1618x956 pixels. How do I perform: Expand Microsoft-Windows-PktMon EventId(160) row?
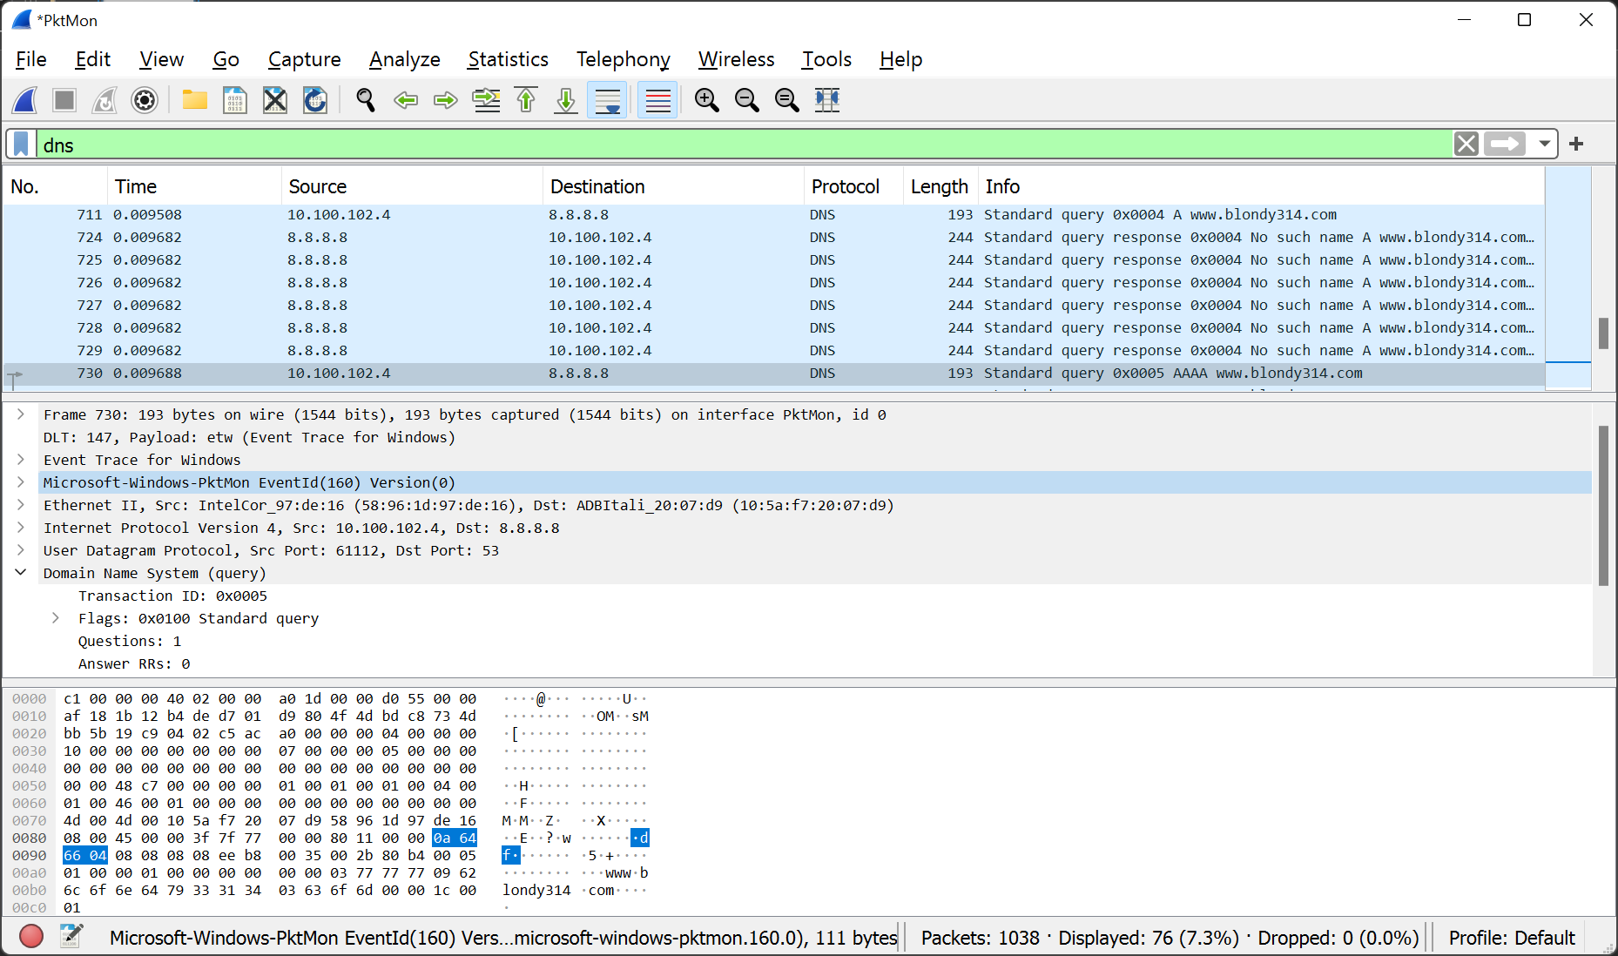21,482
